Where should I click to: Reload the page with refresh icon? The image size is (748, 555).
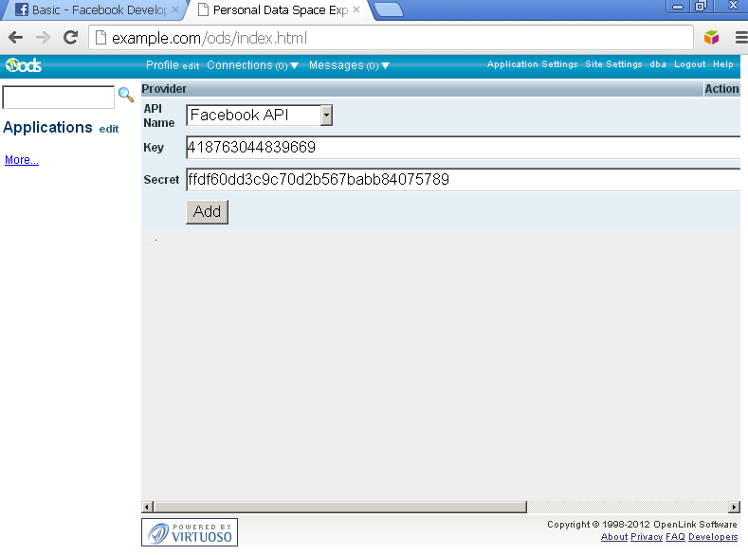click(x=70, y=38)
